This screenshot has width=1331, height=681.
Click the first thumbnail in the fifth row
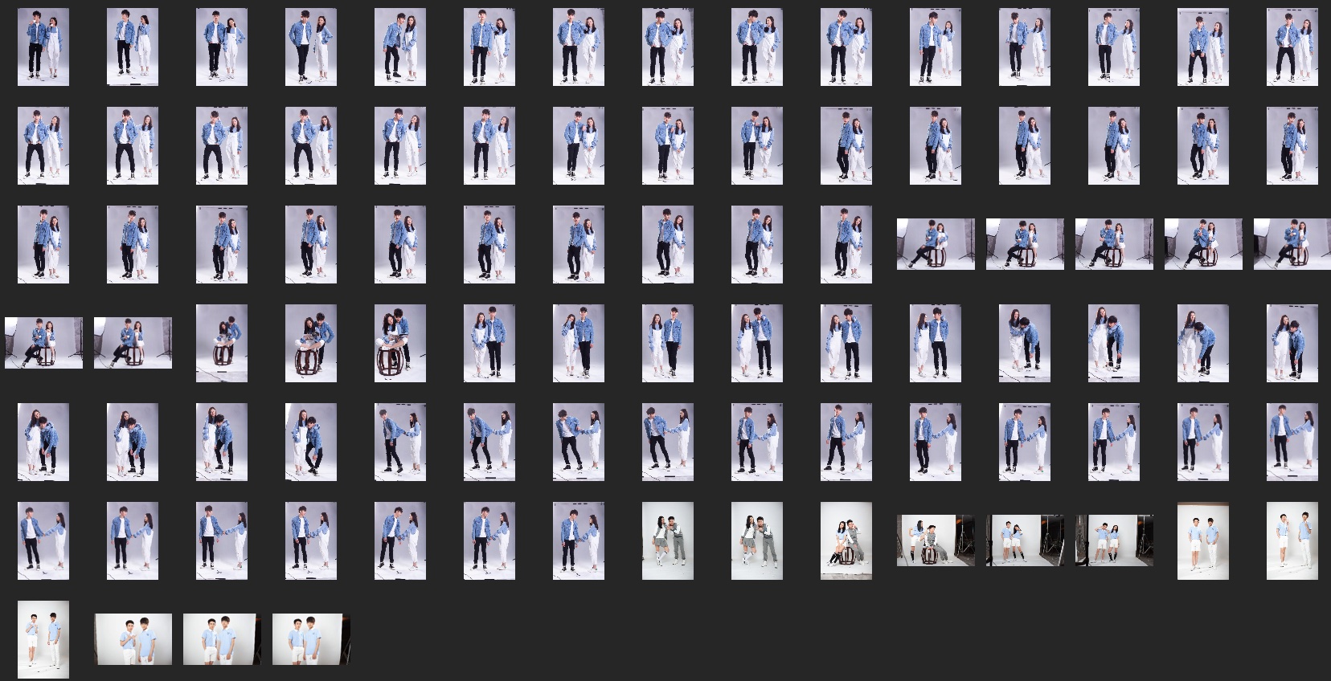[43, 442]
